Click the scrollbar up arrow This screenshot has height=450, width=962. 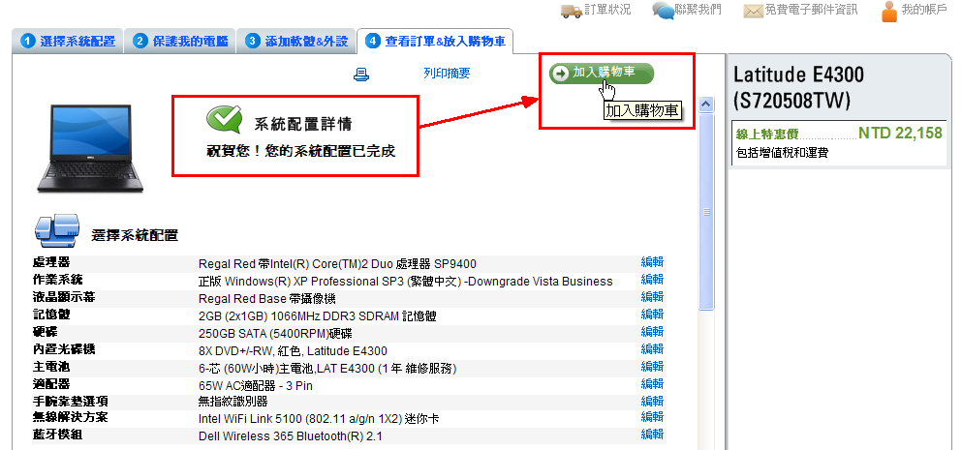click(x=706, y=105)
